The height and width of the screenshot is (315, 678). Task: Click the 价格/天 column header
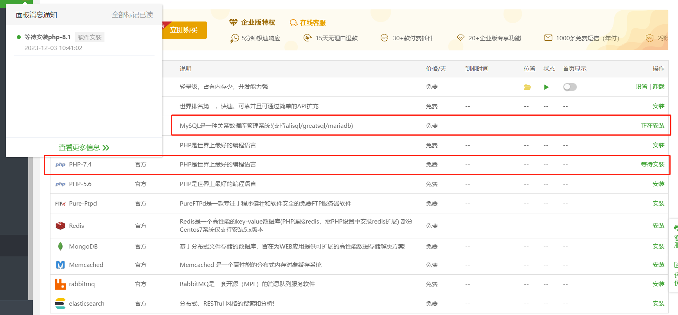click(436, 69)
